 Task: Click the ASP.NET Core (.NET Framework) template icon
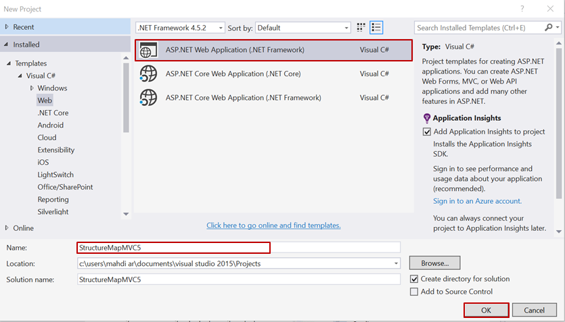(148, 98)
